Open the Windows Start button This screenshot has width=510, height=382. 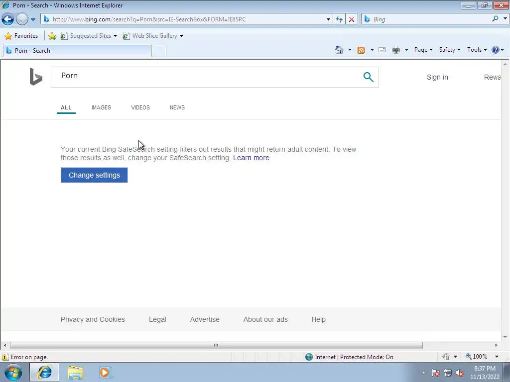coord(13,373)
